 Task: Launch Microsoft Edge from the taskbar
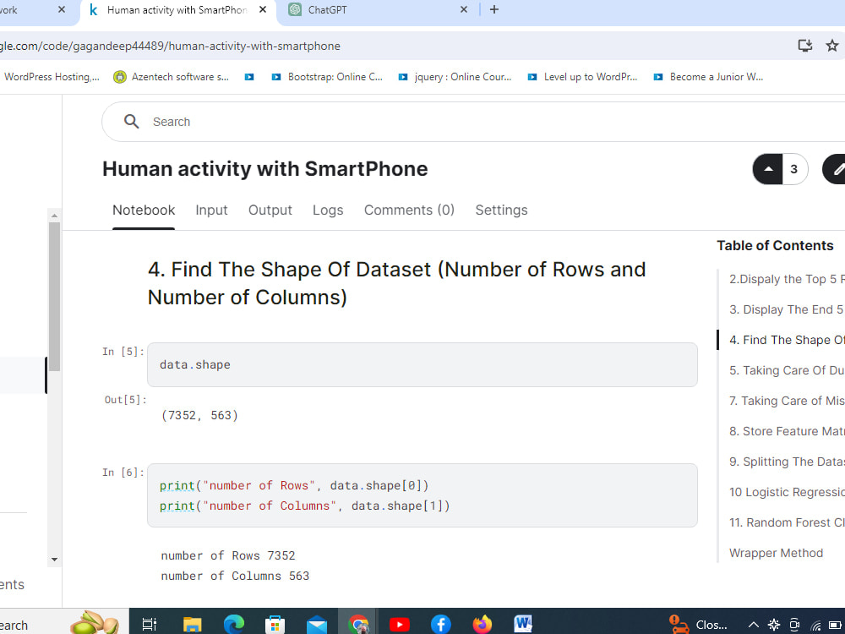click(233, 625)
